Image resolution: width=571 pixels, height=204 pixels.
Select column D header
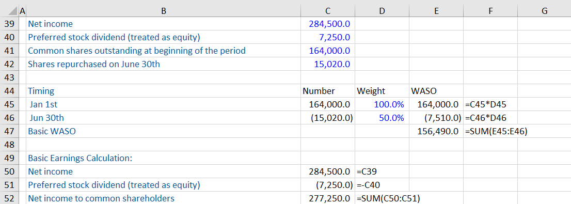click(382, 11)
